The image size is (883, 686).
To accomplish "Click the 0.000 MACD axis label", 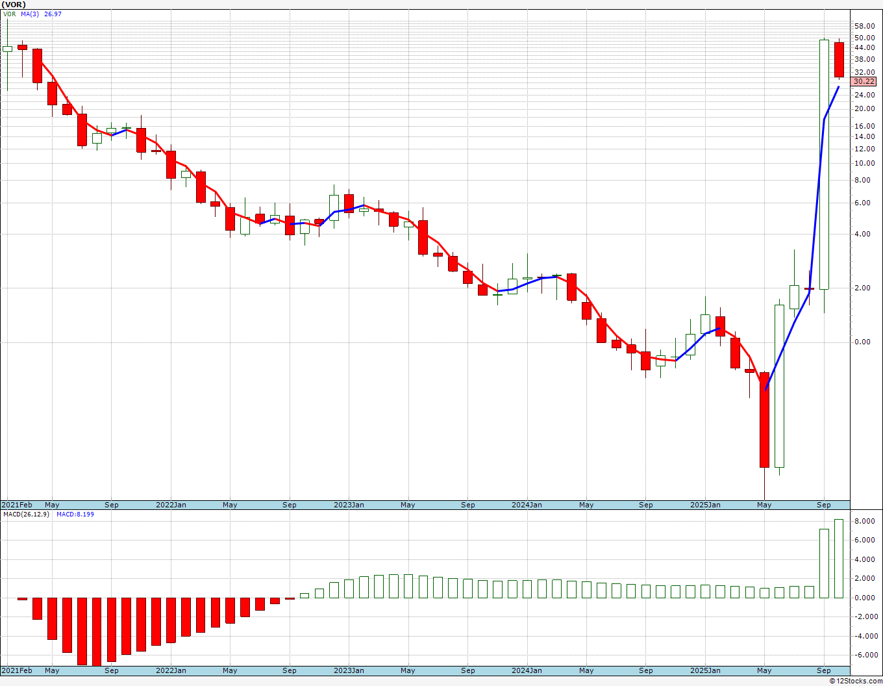I will (x=865, y=598).
